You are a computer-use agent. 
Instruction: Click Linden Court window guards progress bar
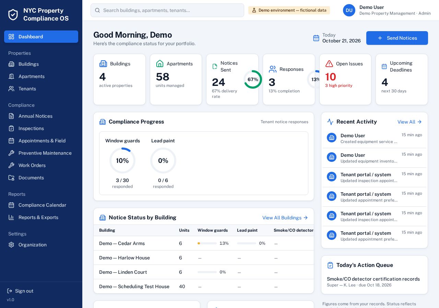click(x=207, y=272)
